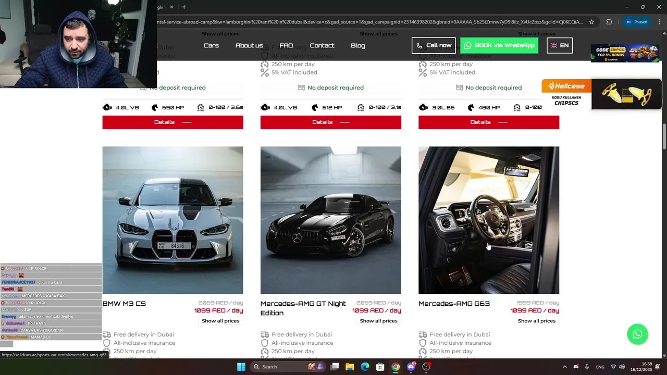
Task: Open a new Chrome tab
Action: tap(184, 7)
